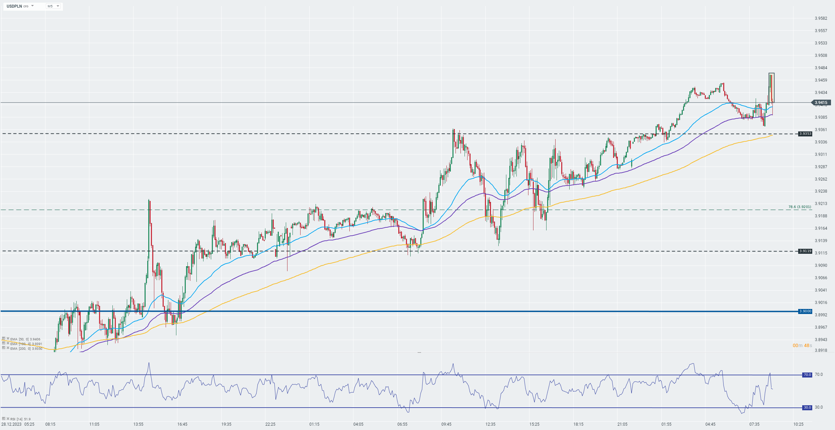The image size is (835, 430).
Task: Select the 3.9119 dashed line price label
Action: click(805, 251)
